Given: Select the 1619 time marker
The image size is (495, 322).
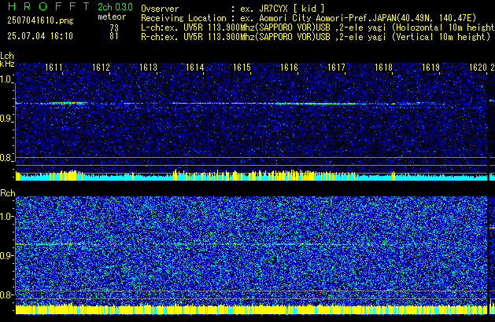Looking at the screenshot, I should (x=430, y=68).
